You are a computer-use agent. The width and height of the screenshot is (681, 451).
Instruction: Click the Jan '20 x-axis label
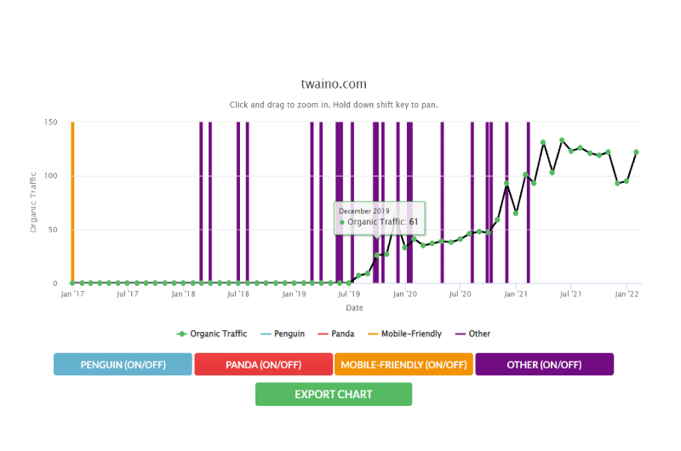[405, 294]
